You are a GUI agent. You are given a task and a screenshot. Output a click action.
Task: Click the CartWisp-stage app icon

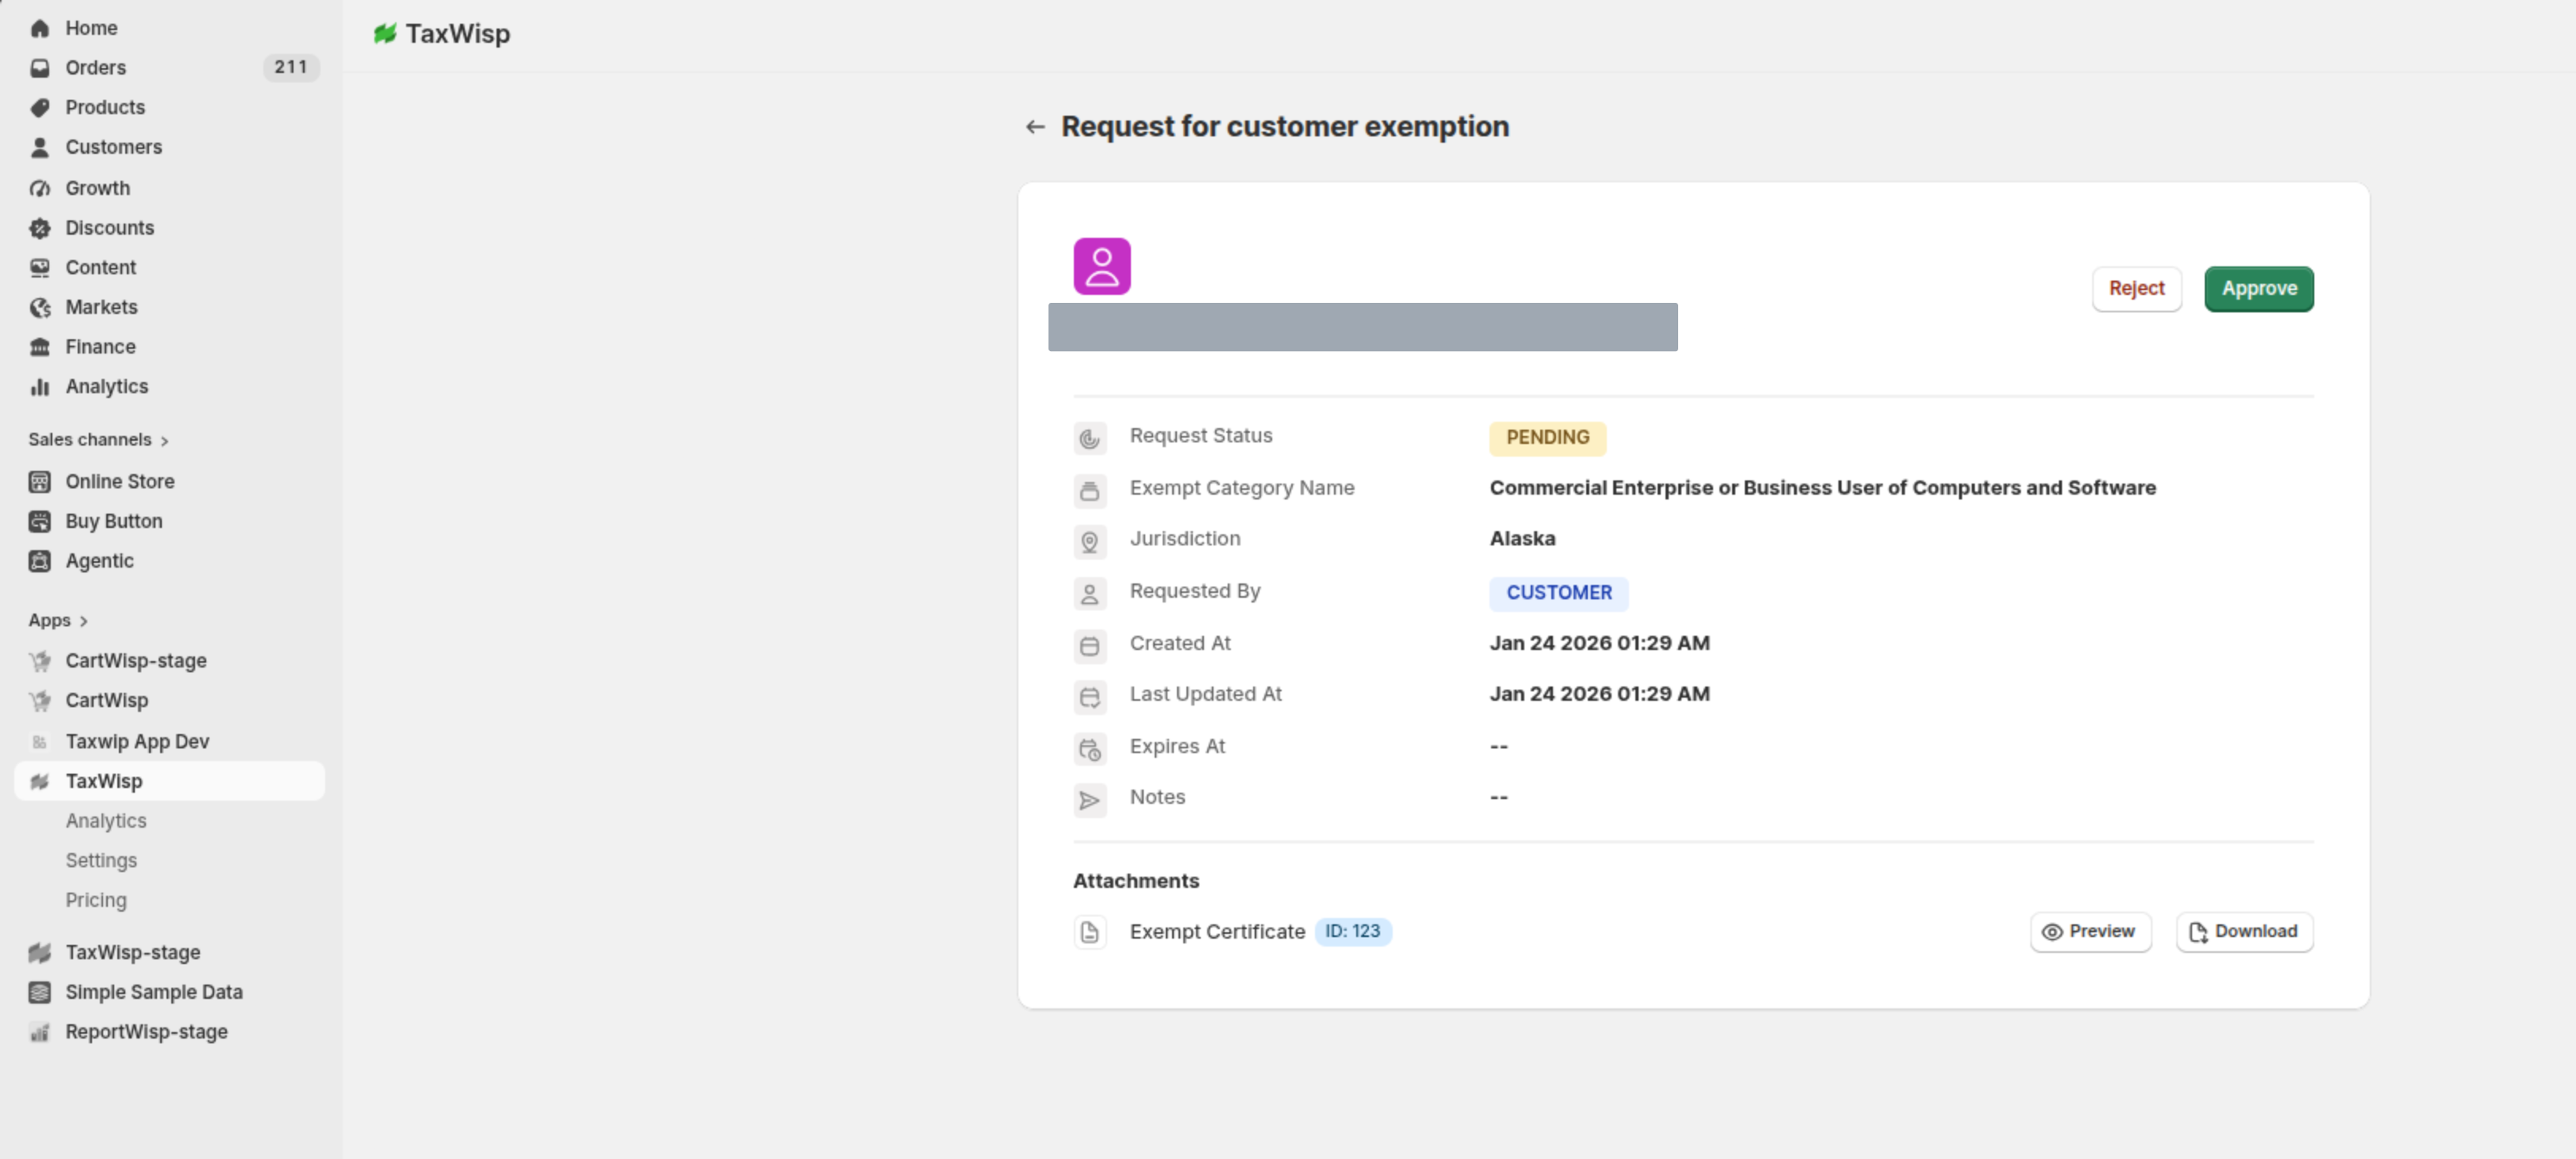click(x=40, y=660)
